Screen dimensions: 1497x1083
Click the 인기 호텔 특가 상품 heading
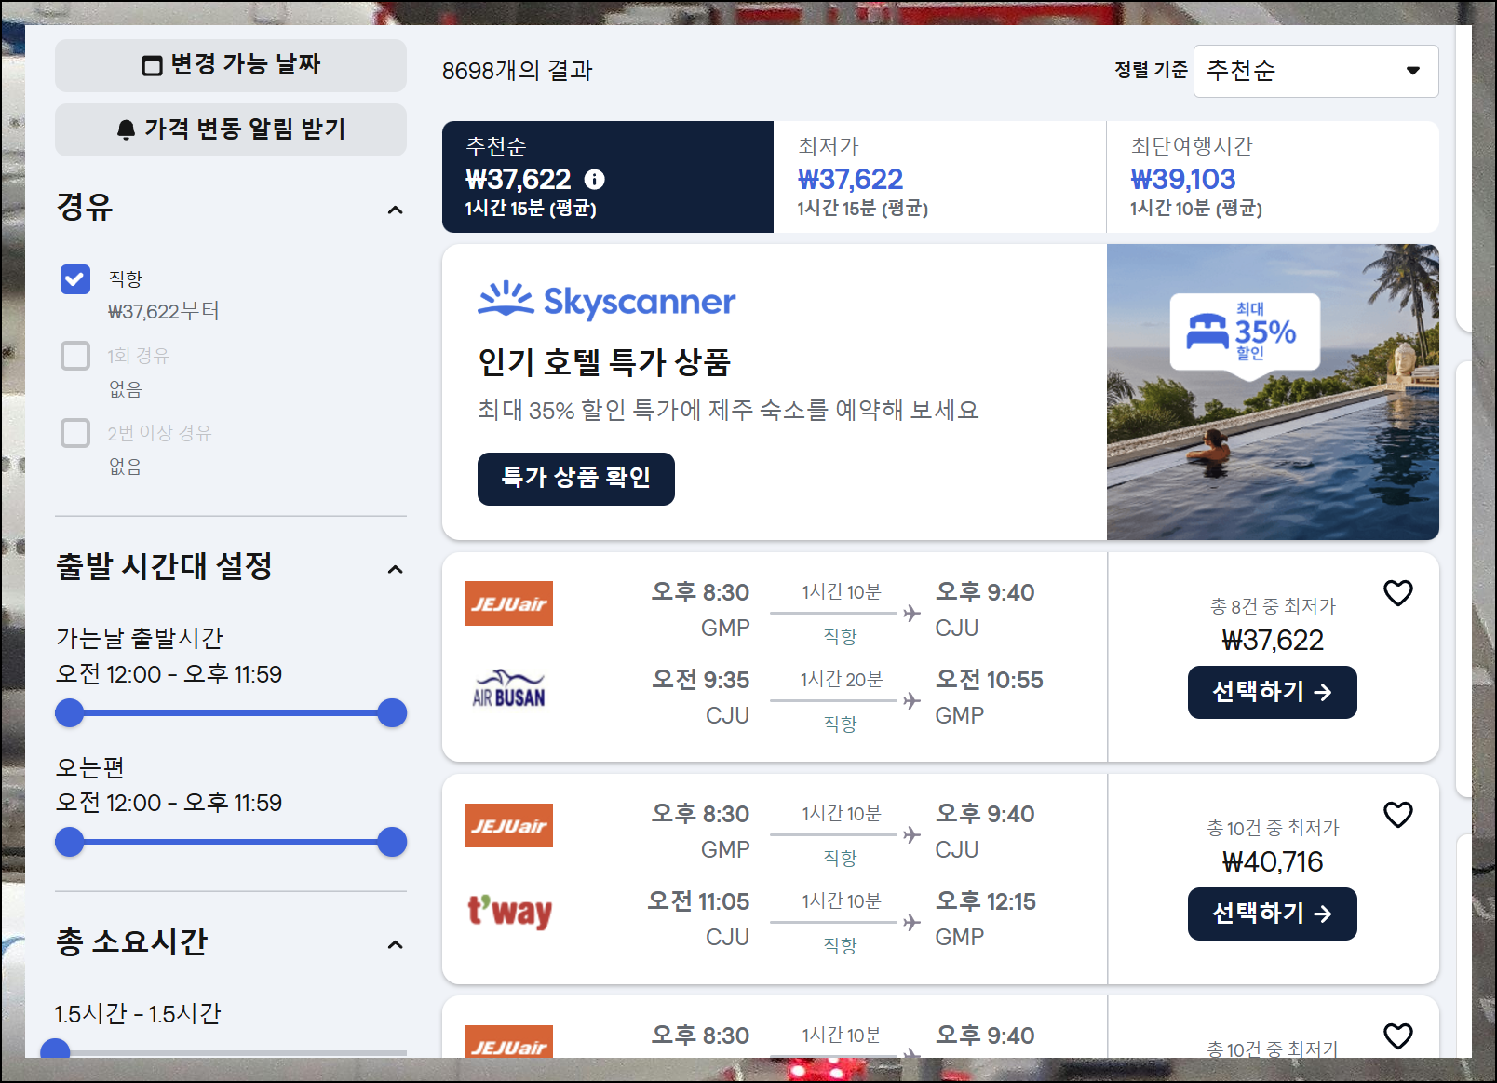pos(604,362)
